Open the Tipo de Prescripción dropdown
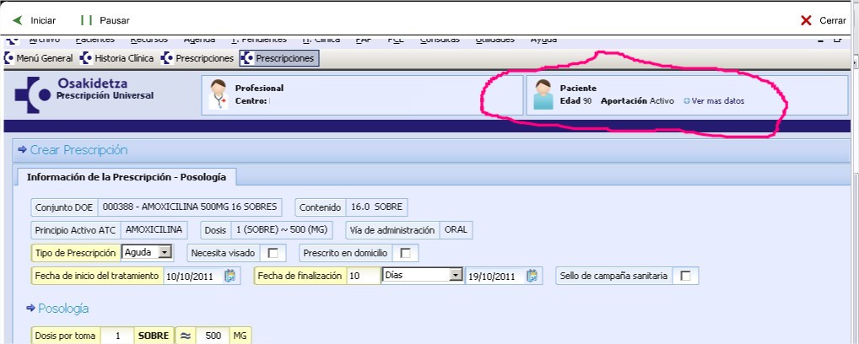 165,251
